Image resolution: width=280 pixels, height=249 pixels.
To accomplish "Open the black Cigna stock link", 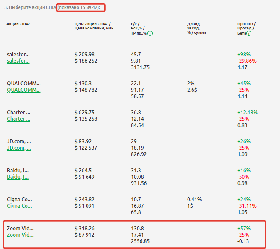I will 19,199.
